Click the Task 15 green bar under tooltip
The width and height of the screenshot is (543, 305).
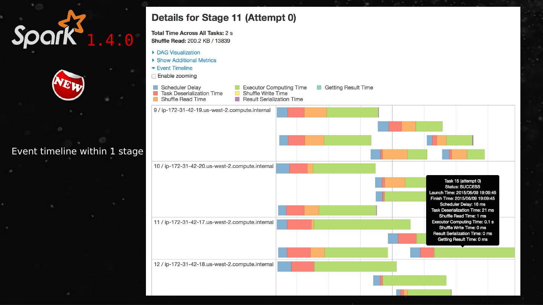point(474,253)
